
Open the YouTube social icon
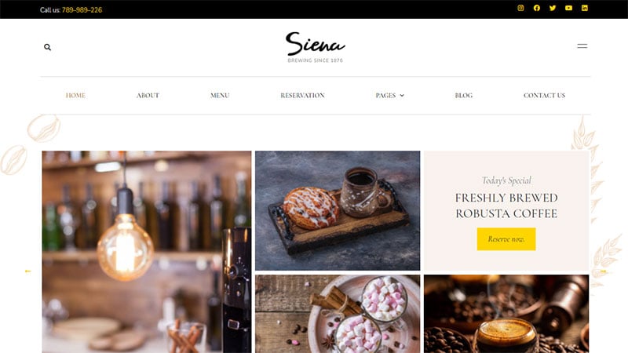click(568, 8)
